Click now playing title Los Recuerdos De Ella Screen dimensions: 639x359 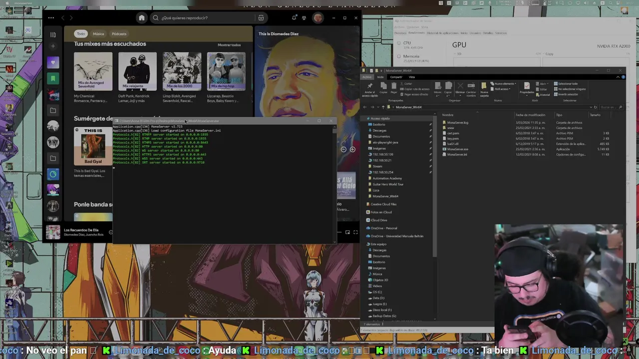point(81,230)
